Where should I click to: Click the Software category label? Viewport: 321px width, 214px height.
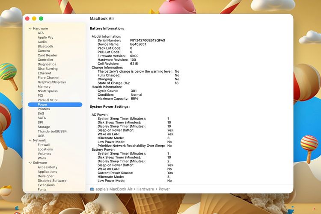point(40,163)
